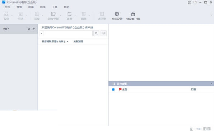The width and height of the screenshot is (214, 131).
Task: Click the 写信 compose mail toolbar icon
Action: point(20,14)
